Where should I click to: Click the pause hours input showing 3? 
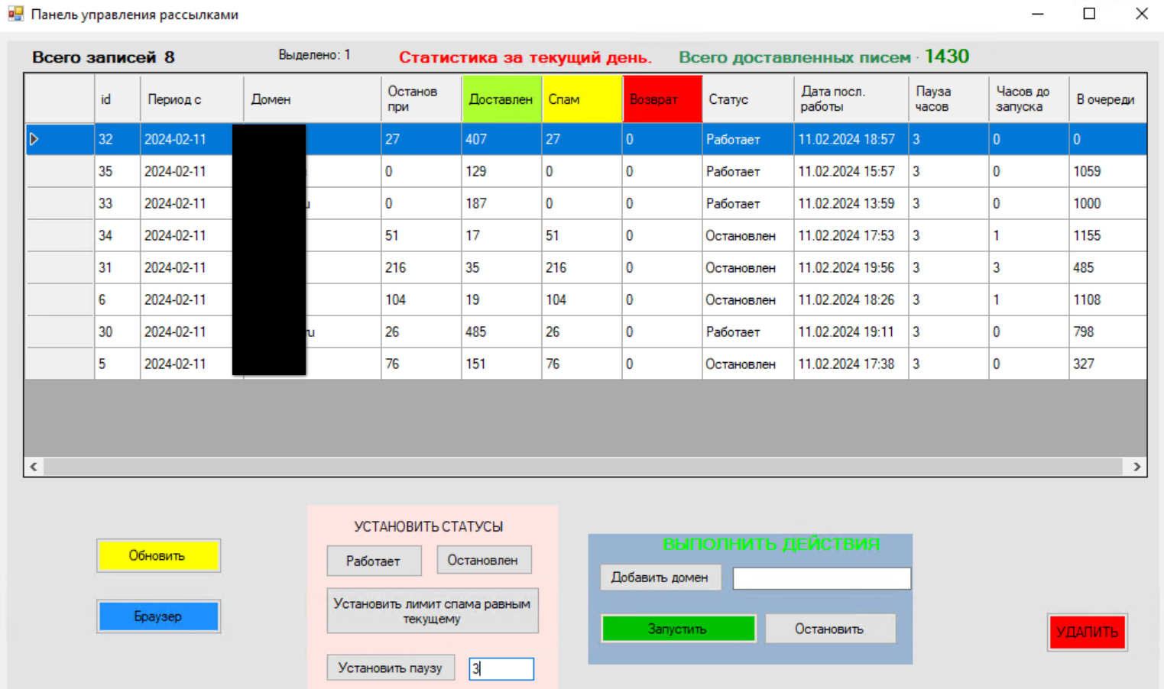pyautogui.click(x=501, y=668)
